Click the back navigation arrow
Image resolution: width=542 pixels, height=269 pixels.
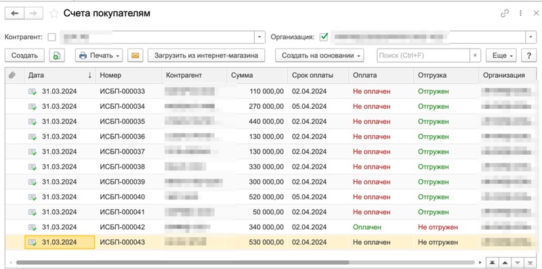[x=14, y=14]
